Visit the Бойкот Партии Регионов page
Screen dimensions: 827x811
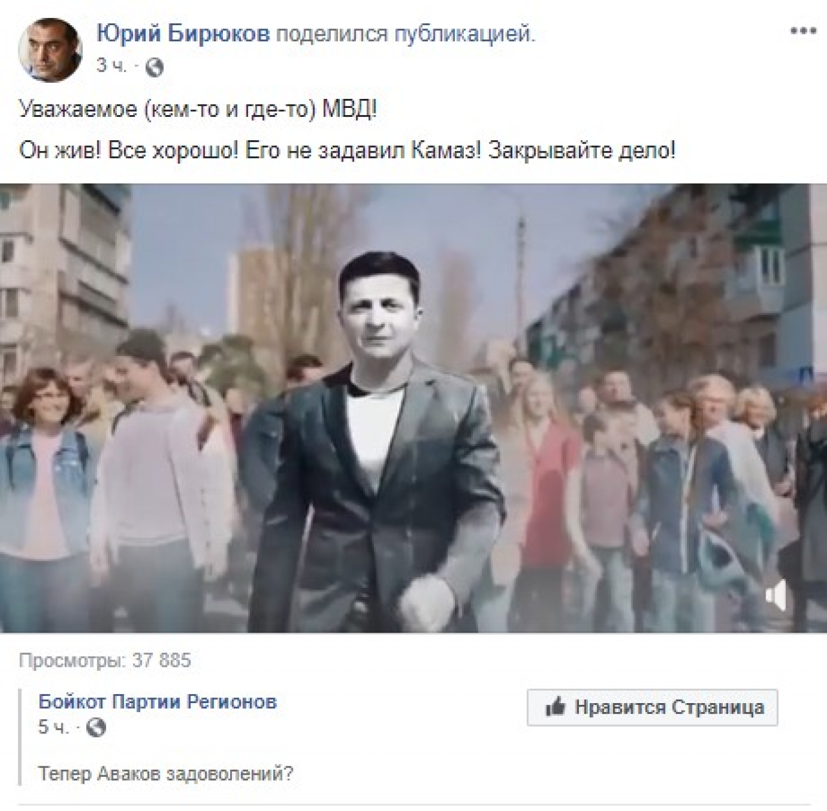click(158, 702)
